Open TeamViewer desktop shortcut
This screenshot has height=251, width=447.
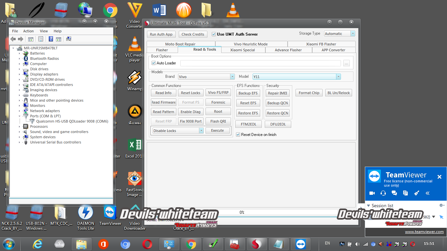[110, 216]
